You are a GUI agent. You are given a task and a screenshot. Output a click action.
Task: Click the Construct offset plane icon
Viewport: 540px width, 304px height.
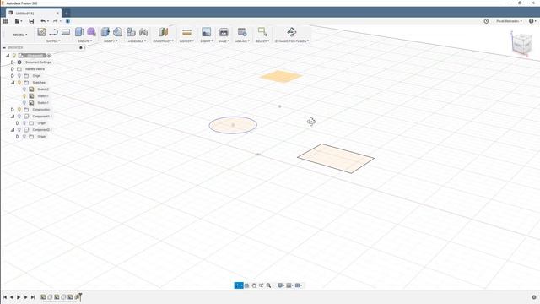(163, 32)
